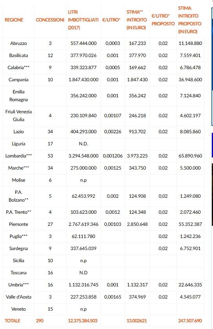Select the TOTALE row label
This screenshot has height=329, width=213.
pos(13,321)
